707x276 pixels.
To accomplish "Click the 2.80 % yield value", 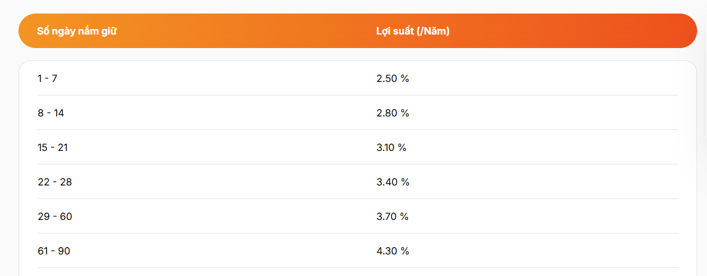I will pos(393,113).
